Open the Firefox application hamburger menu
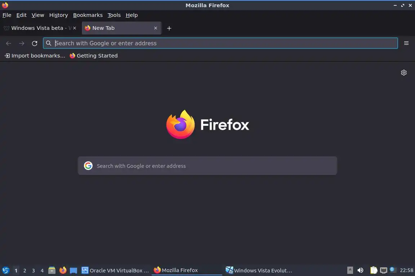This screenshot has width=415, height=276. click(406, 43)
